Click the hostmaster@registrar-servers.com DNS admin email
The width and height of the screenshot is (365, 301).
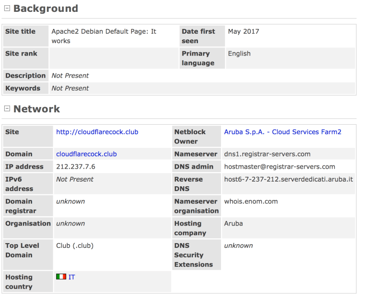279,167
